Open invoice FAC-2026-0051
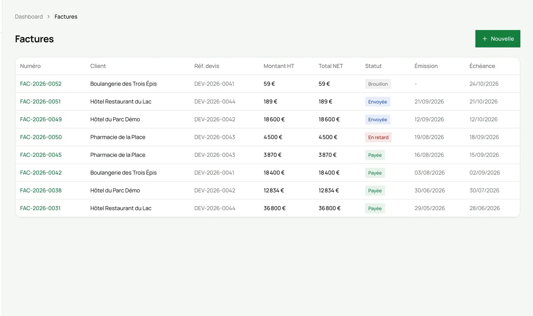Screen dimensions: 533x316 click(40, 102)
